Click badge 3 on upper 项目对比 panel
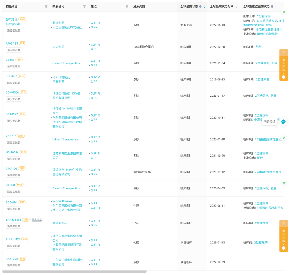This screenshot has width=289, height=275. pyautogui.click(x=283, y=77)
